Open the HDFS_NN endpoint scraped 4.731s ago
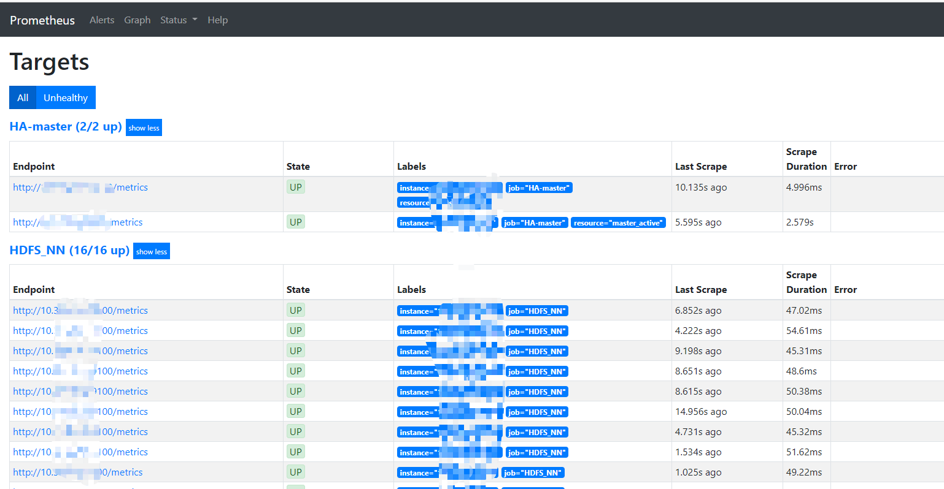Image resolution: width=944 pixels, height=489 pixels. (80, 432)
